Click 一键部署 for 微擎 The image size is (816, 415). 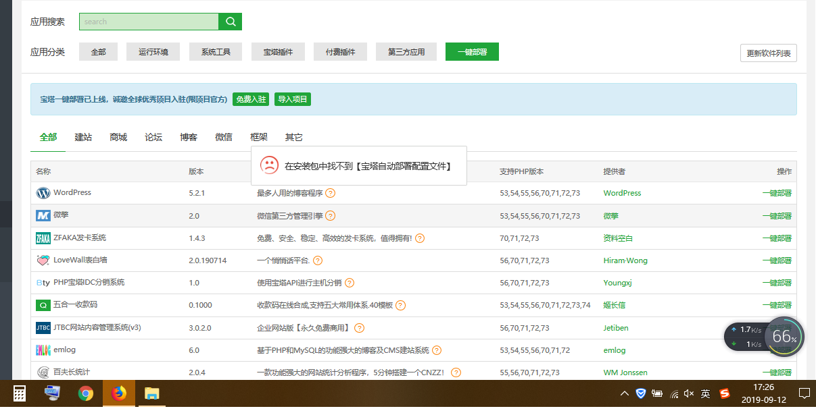point(777,216)
